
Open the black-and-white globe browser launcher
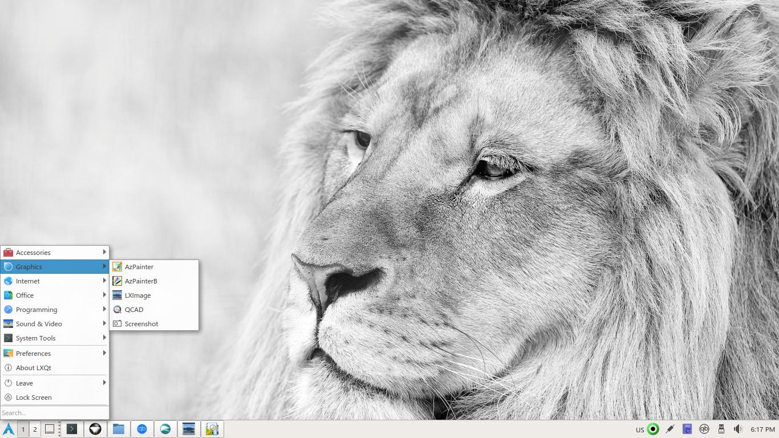[x=95, y=429]
